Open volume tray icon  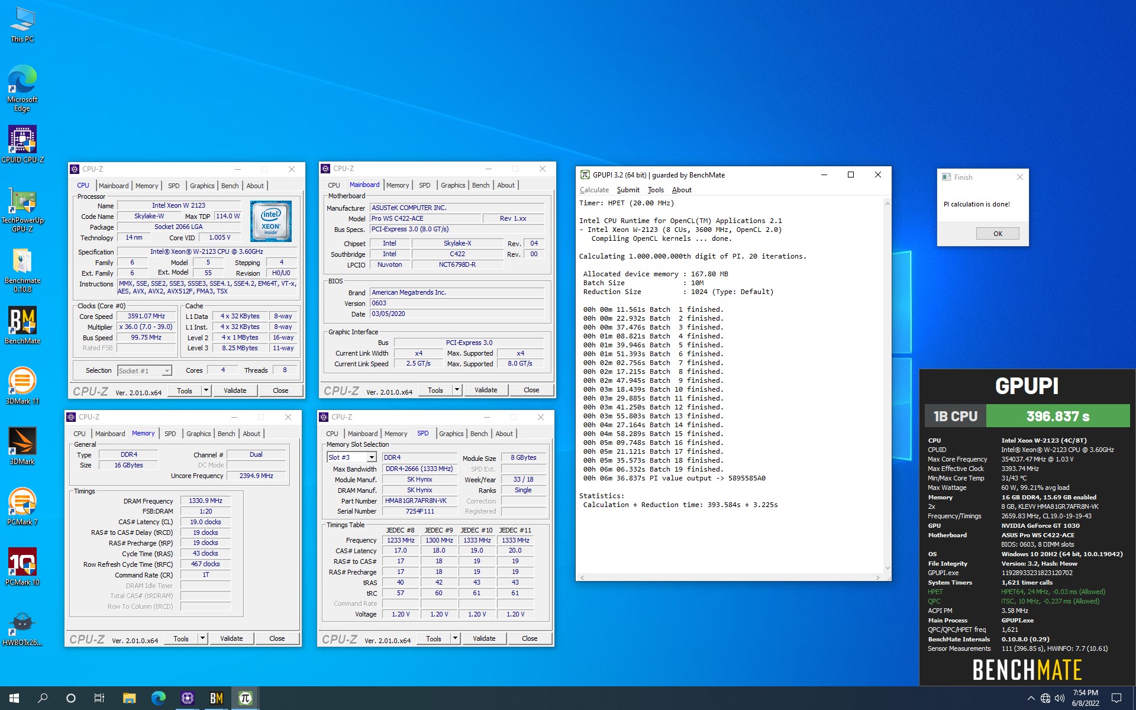(1059, 698)
